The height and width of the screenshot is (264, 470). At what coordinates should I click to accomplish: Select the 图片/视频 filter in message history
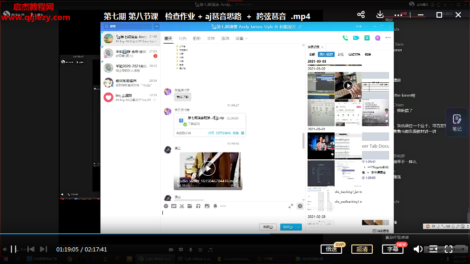pos(326,54)
